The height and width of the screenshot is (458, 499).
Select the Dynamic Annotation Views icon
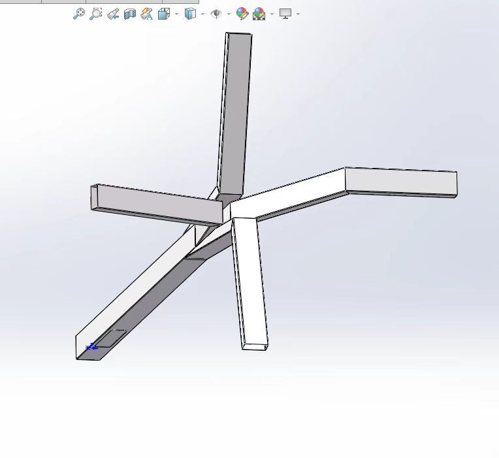point(147,14)
